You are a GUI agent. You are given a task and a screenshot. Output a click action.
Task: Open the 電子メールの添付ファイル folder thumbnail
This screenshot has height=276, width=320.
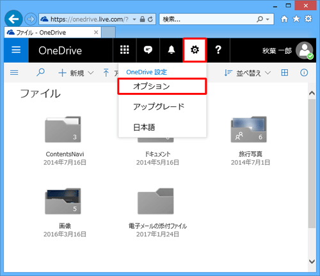coord(156,201)
